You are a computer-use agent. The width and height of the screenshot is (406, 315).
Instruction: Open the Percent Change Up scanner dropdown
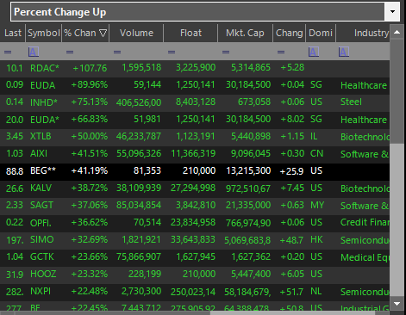tap(392, 12)
